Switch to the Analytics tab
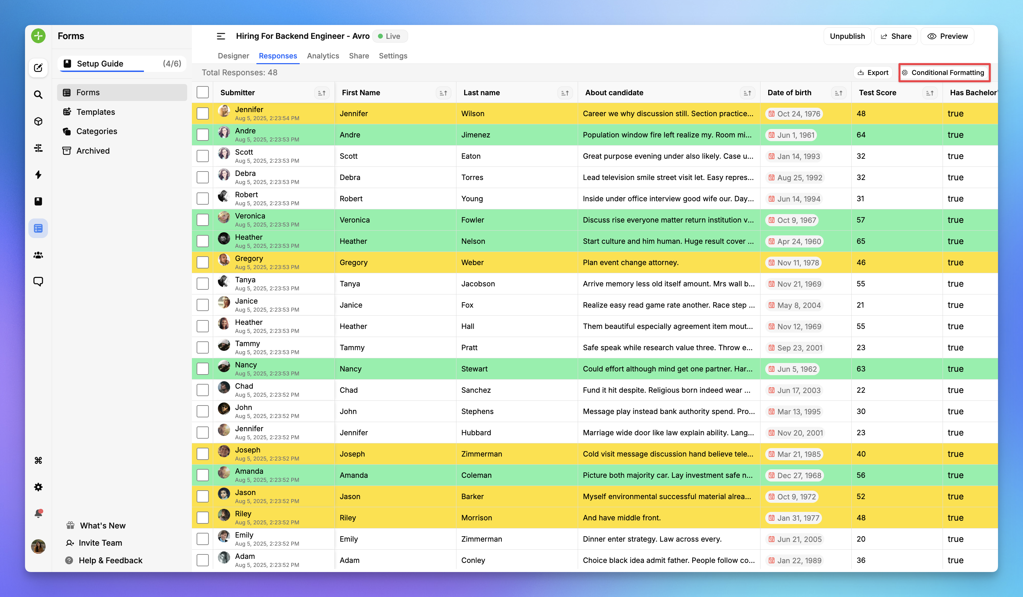 tap(323, 56)
